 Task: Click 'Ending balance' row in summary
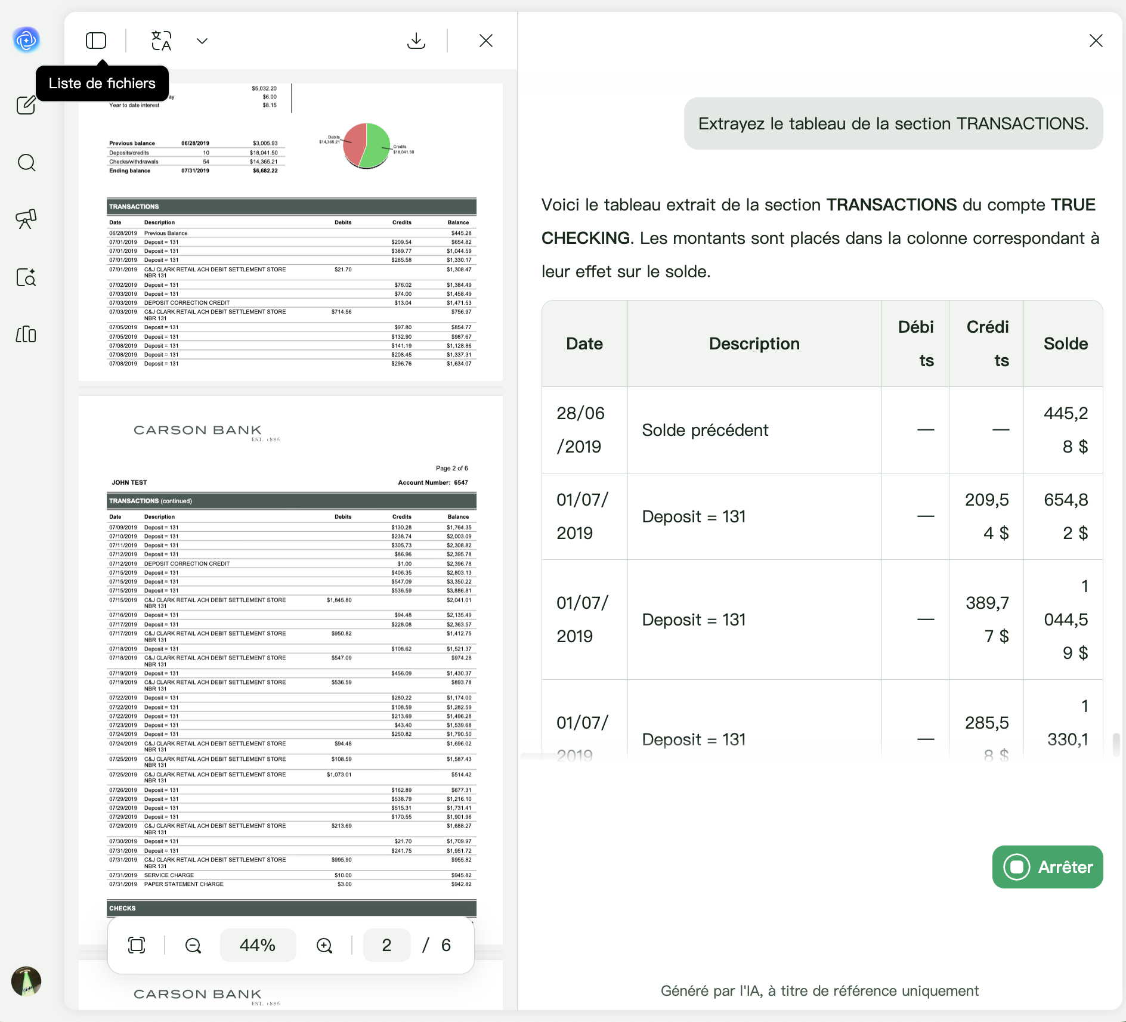pos(197,171)
